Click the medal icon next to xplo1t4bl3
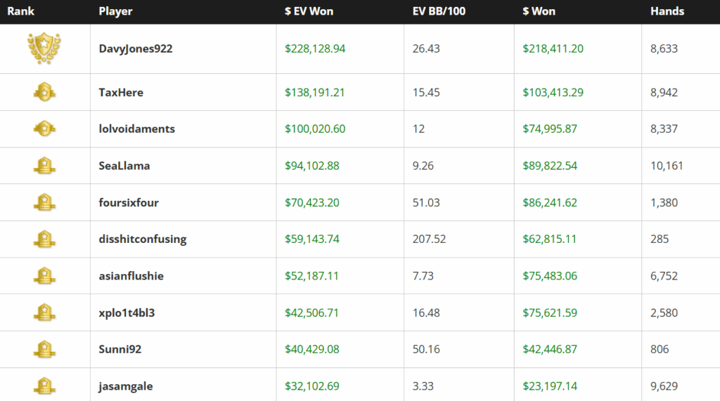Viewport: 720px width, 401px height. 45,313
